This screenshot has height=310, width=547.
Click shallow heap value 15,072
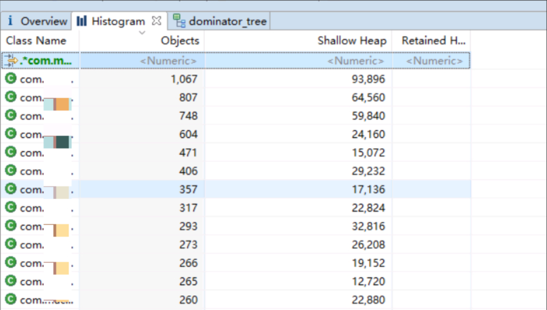tap(368, 153)
